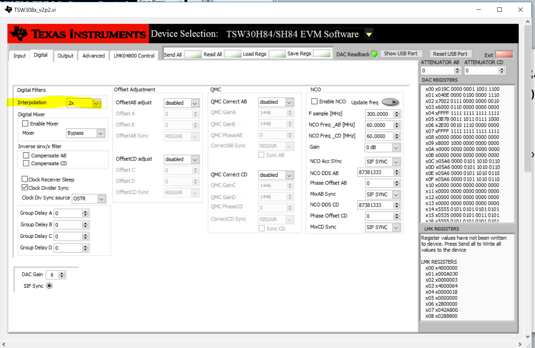Click the DAC Gain stepper

tap(62, 275)
